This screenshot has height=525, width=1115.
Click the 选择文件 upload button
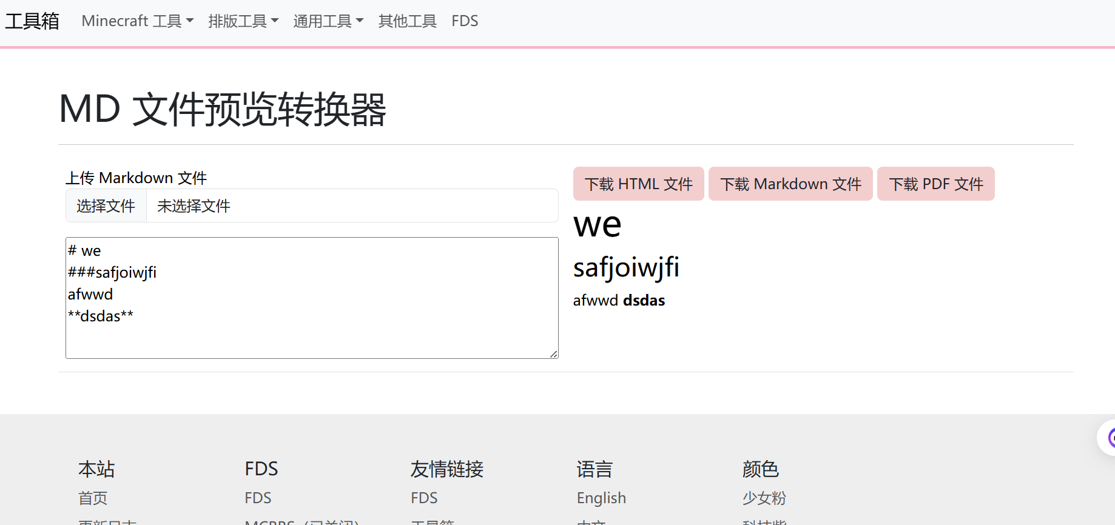tap(106, 206)
